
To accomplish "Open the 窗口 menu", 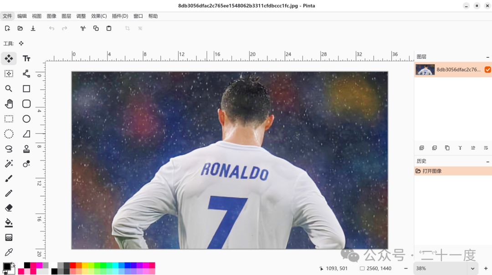I will click(x=138, y=16).
